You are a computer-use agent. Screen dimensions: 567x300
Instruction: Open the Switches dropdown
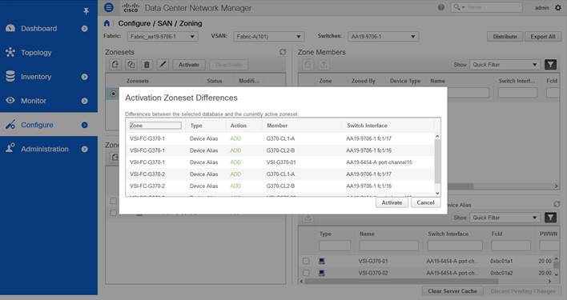(x=384, y=37)
